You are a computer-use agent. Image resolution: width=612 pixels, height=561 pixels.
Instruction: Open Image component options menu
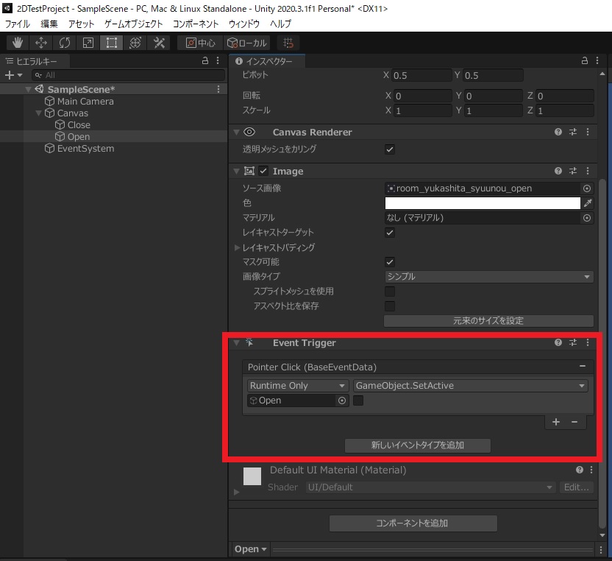(x=588, y=171)
